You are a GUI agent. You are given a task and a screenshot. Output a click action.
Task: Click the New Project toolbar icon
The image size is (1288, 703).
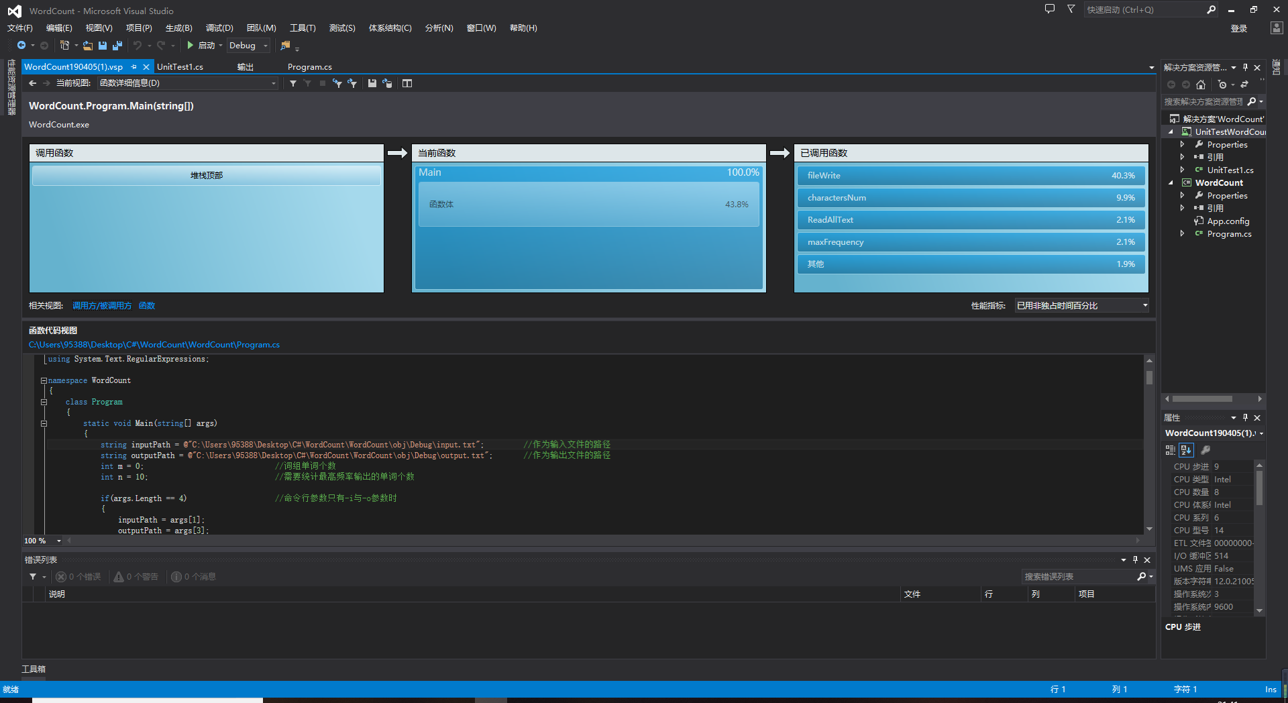click(64, 45)
